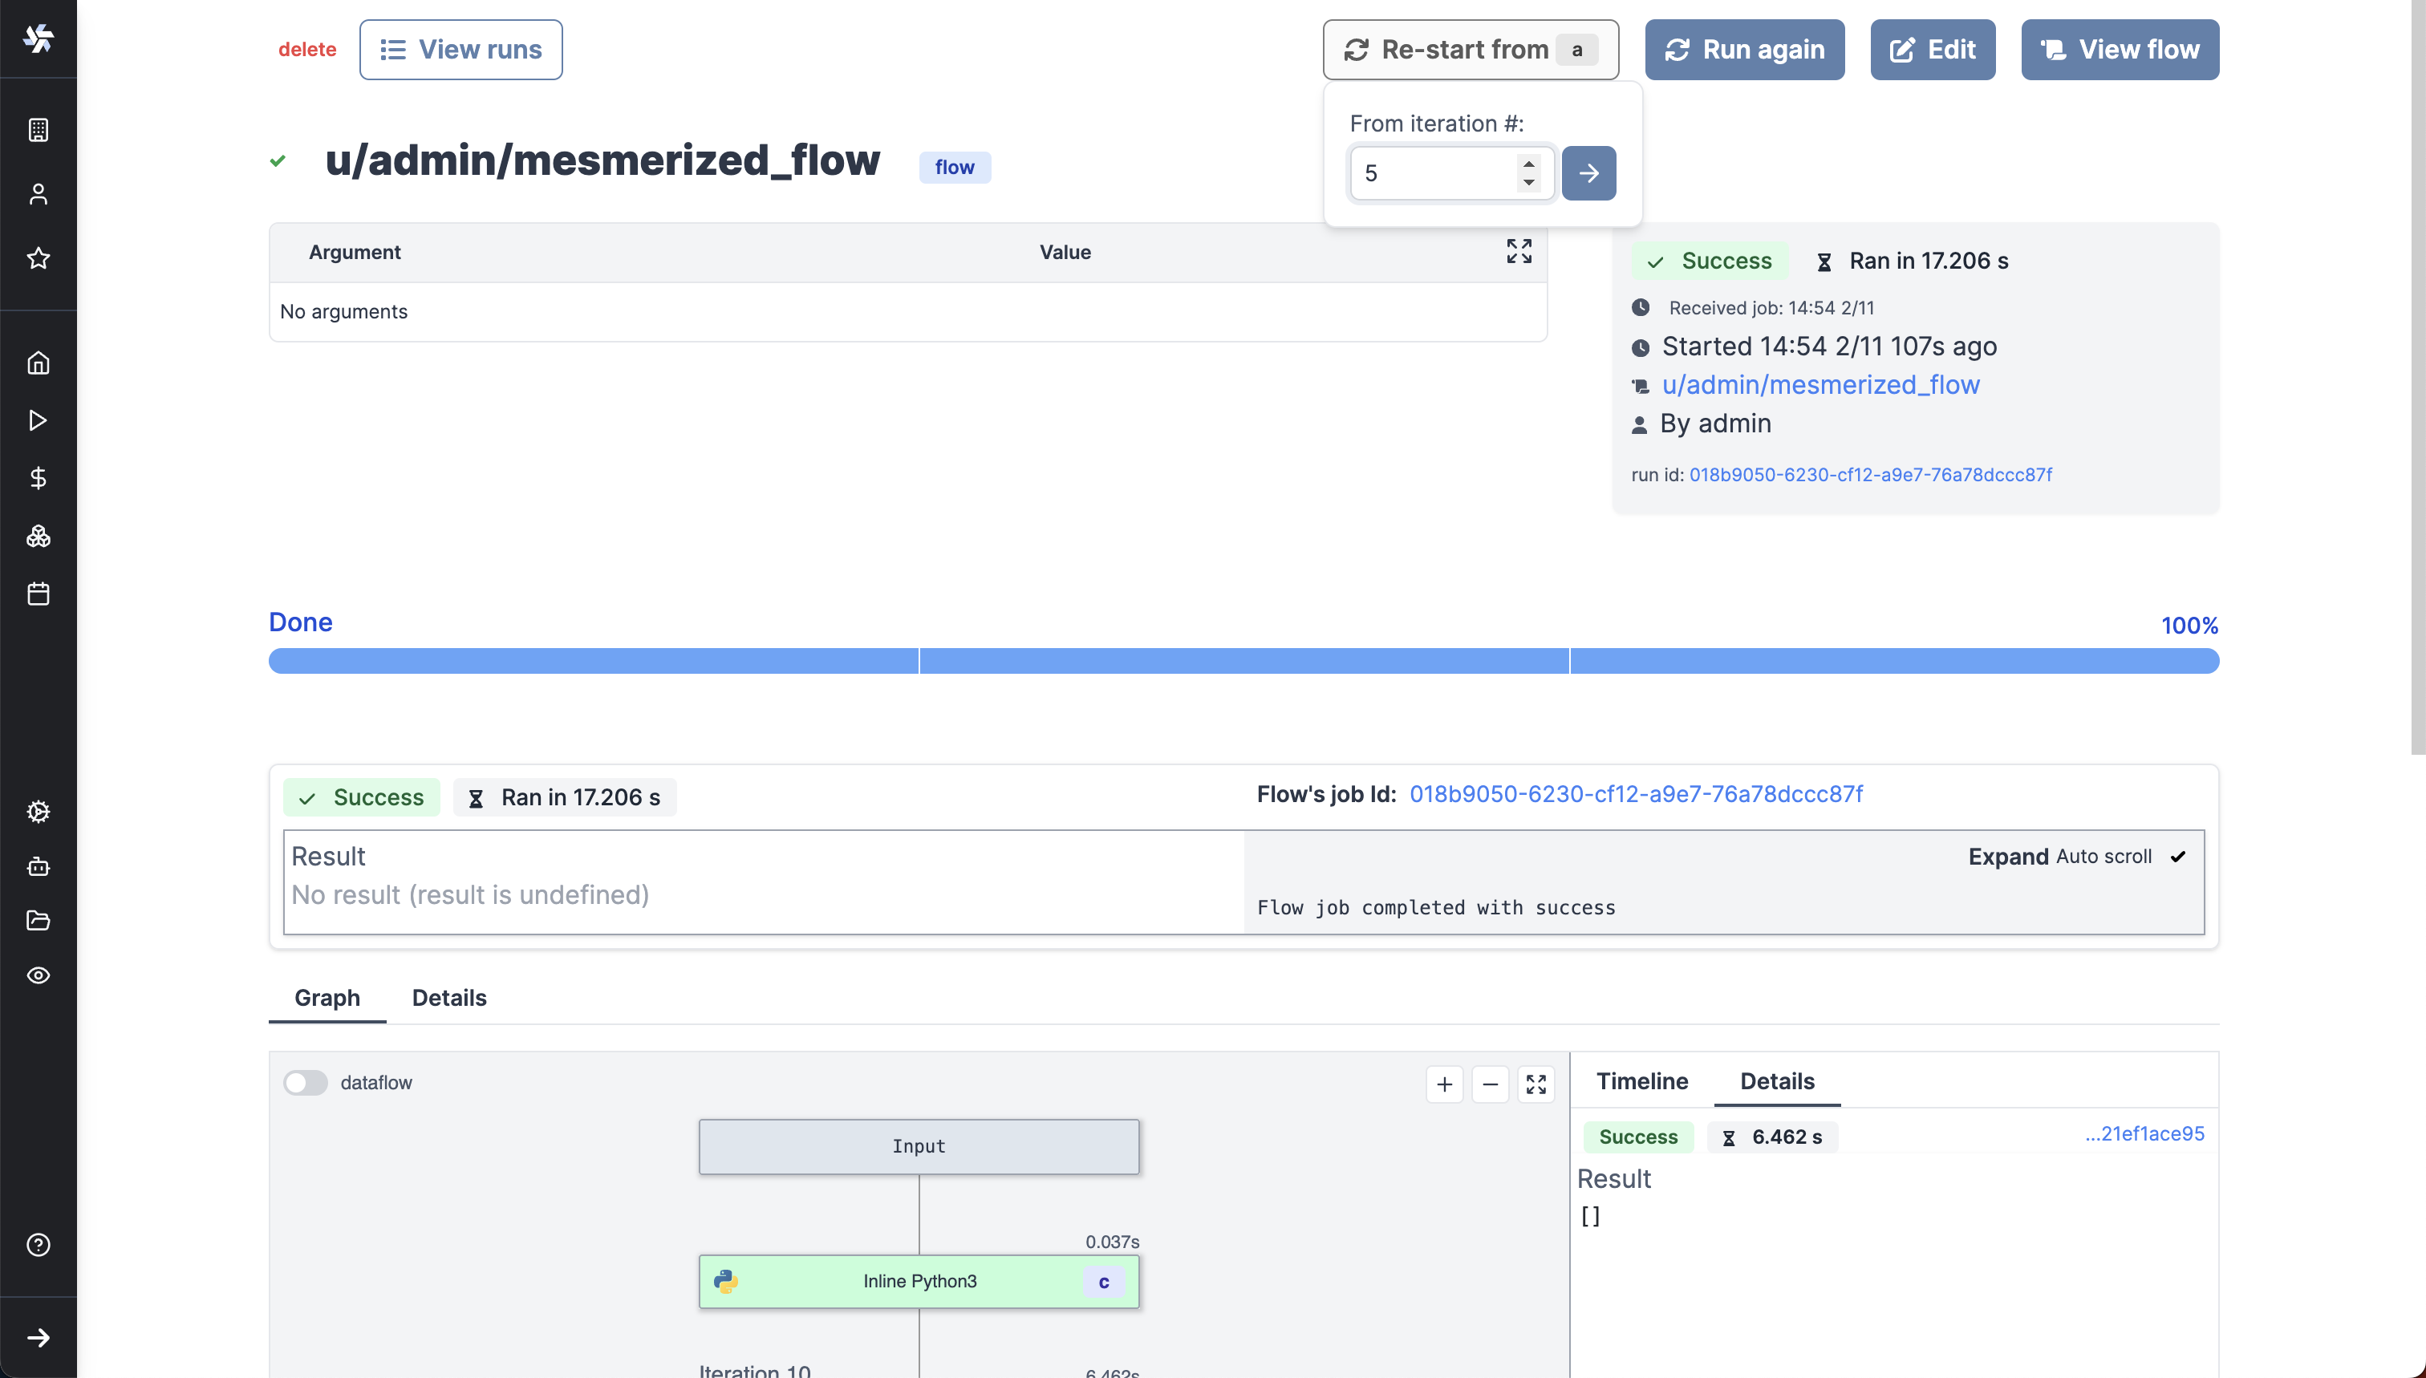
Task: Open Resources via the cube icon
Action: pyautogui.click(x=38, y=536)
